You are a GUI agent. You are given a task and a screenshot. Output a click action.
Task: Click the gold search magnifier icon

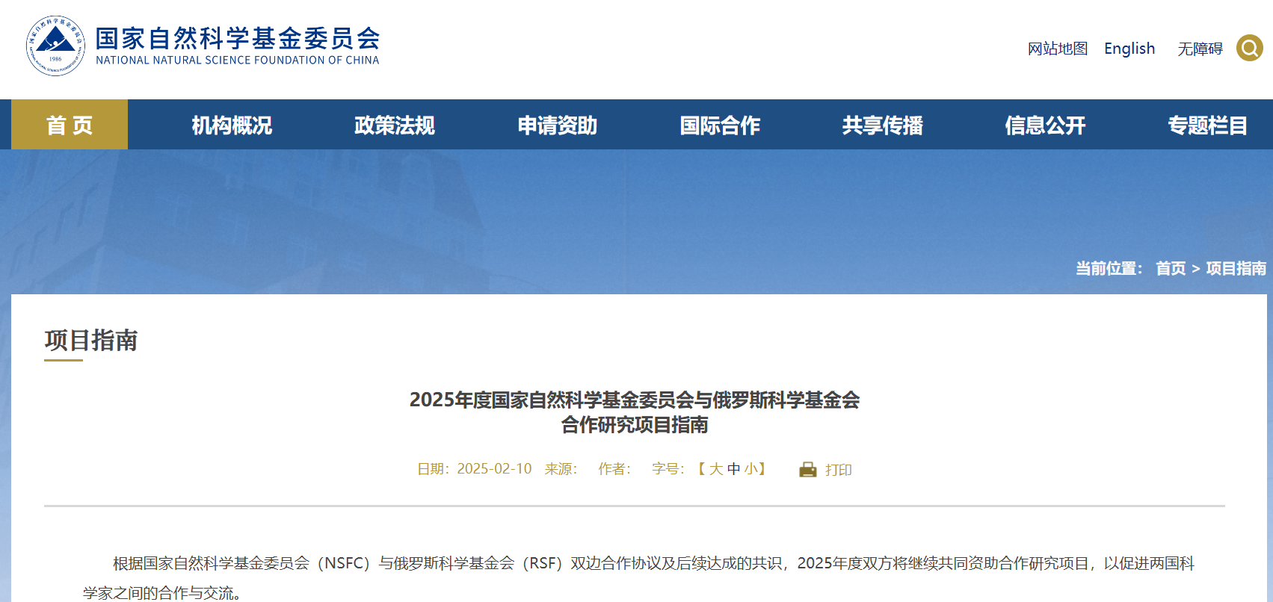(x=1249, y=48)
